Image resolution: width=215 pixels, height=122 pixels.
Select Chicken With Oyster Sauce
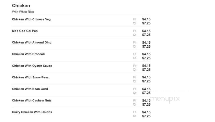click(x=32, y=66)
